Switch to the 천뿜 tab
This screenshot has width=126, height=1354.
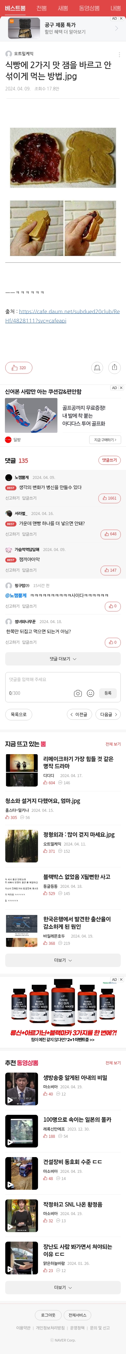click(42, 8)
